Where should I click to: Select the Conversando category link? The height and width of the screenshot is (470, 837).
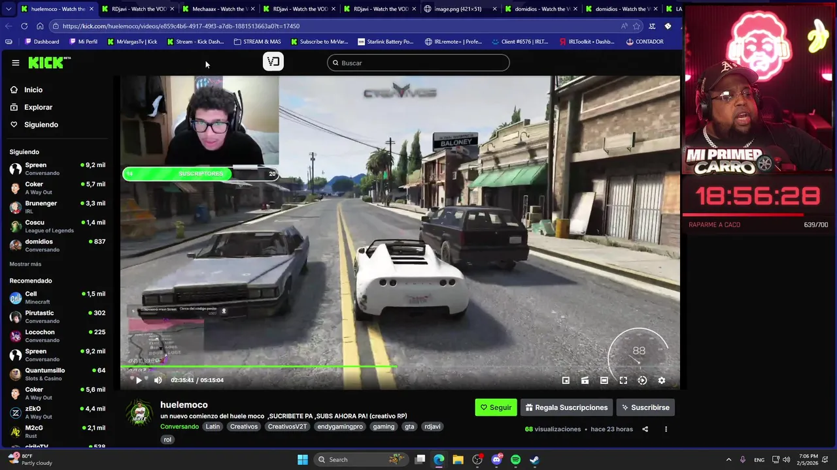[x=179, y=426]
